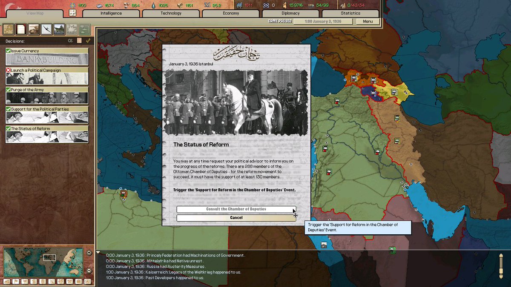Click the Consult the Chamber of Deputies button
The height and width of the screenshot is (287, 511).
236,209
